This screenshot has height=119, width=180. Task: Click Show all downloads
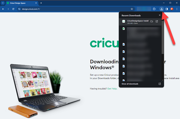point(130,84)
